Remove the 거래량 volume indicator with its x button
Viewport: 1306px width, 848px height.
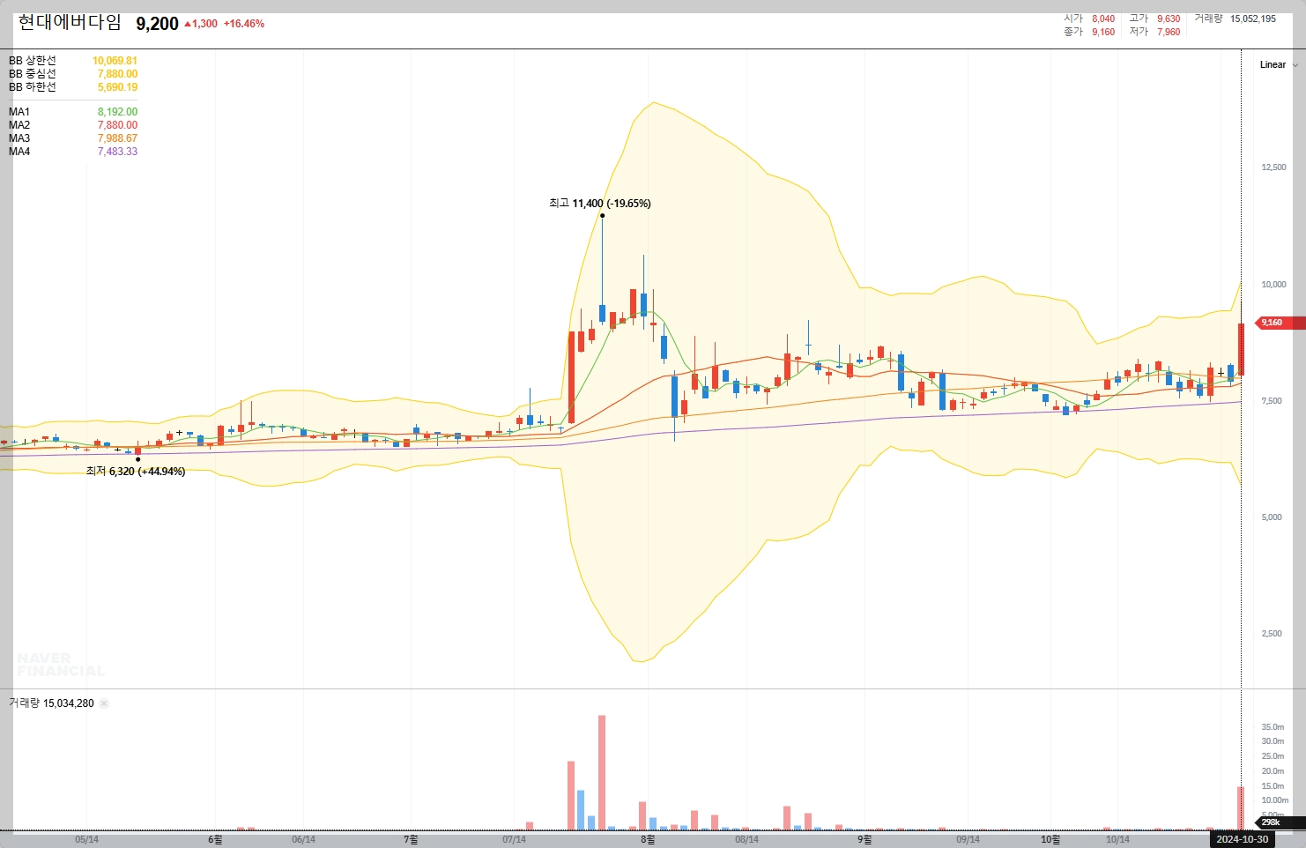104,703
